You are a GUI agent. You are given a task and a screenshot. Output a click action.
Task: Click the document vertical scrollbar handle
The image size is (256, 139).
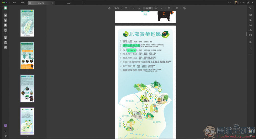(246, 34)
